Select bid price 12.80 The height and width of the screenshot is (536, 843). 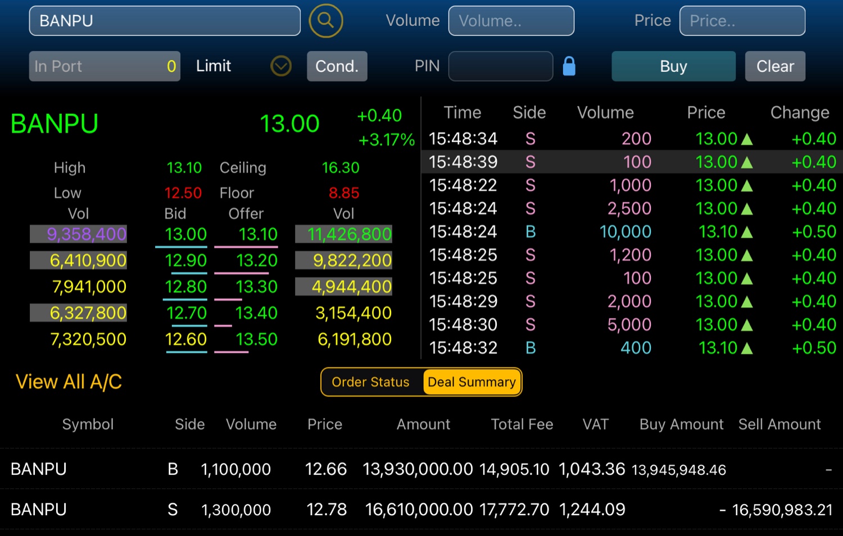pos(186,287)
